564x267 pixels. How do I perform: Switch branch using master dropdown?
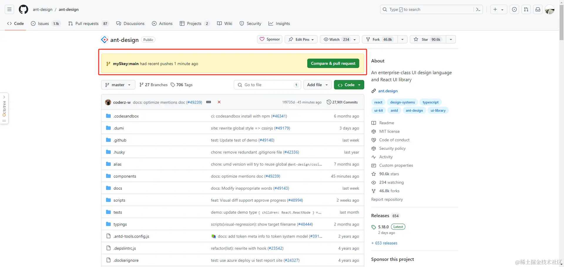[x=118, y=85]
